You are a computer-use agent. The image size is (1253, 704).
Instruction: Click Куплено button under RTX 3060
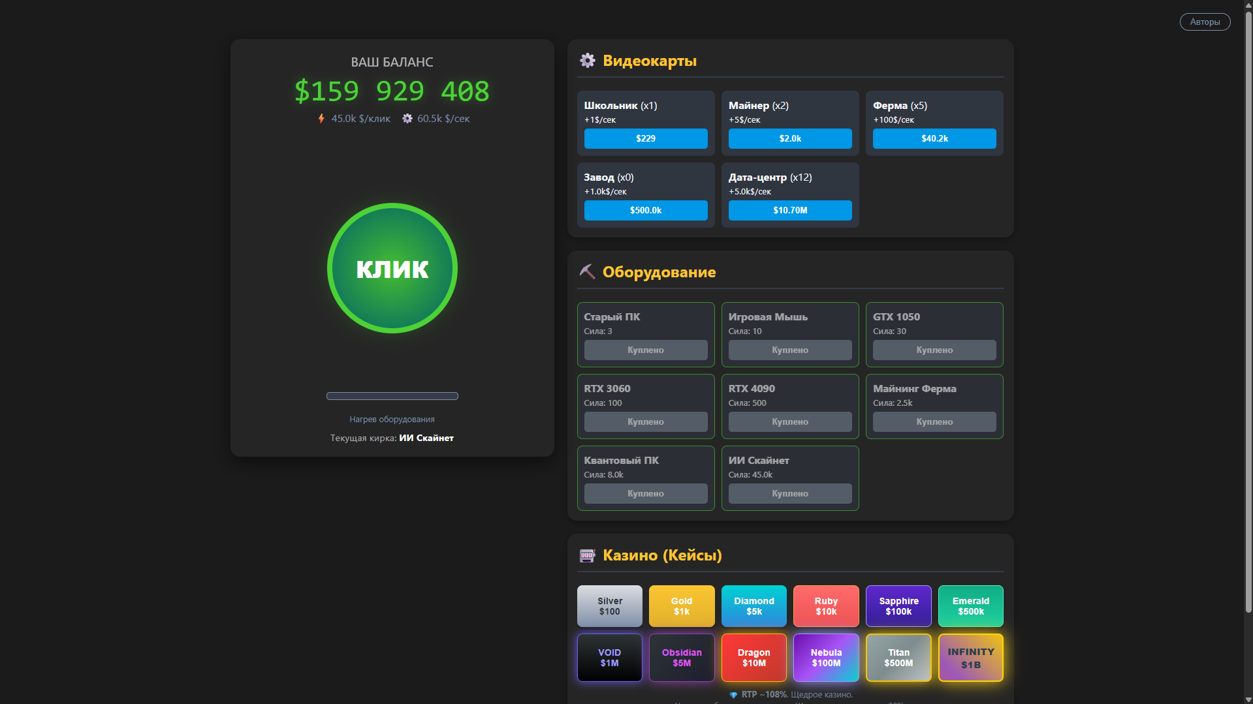(645, 421)
